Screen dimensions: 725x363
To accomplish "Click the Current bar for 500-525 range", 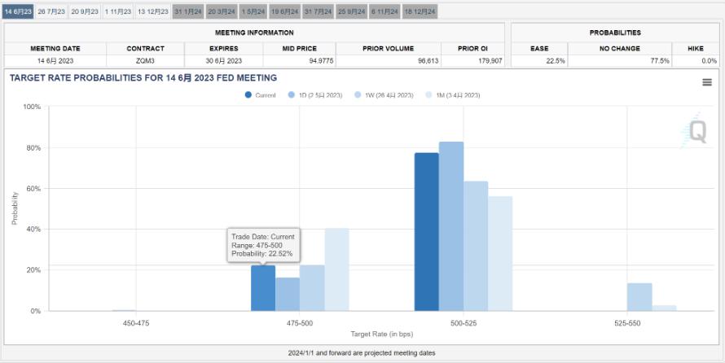I will click(426, 232).
